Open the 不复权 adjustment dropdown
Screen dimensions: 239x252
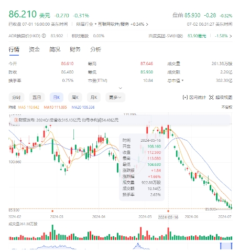227,107
